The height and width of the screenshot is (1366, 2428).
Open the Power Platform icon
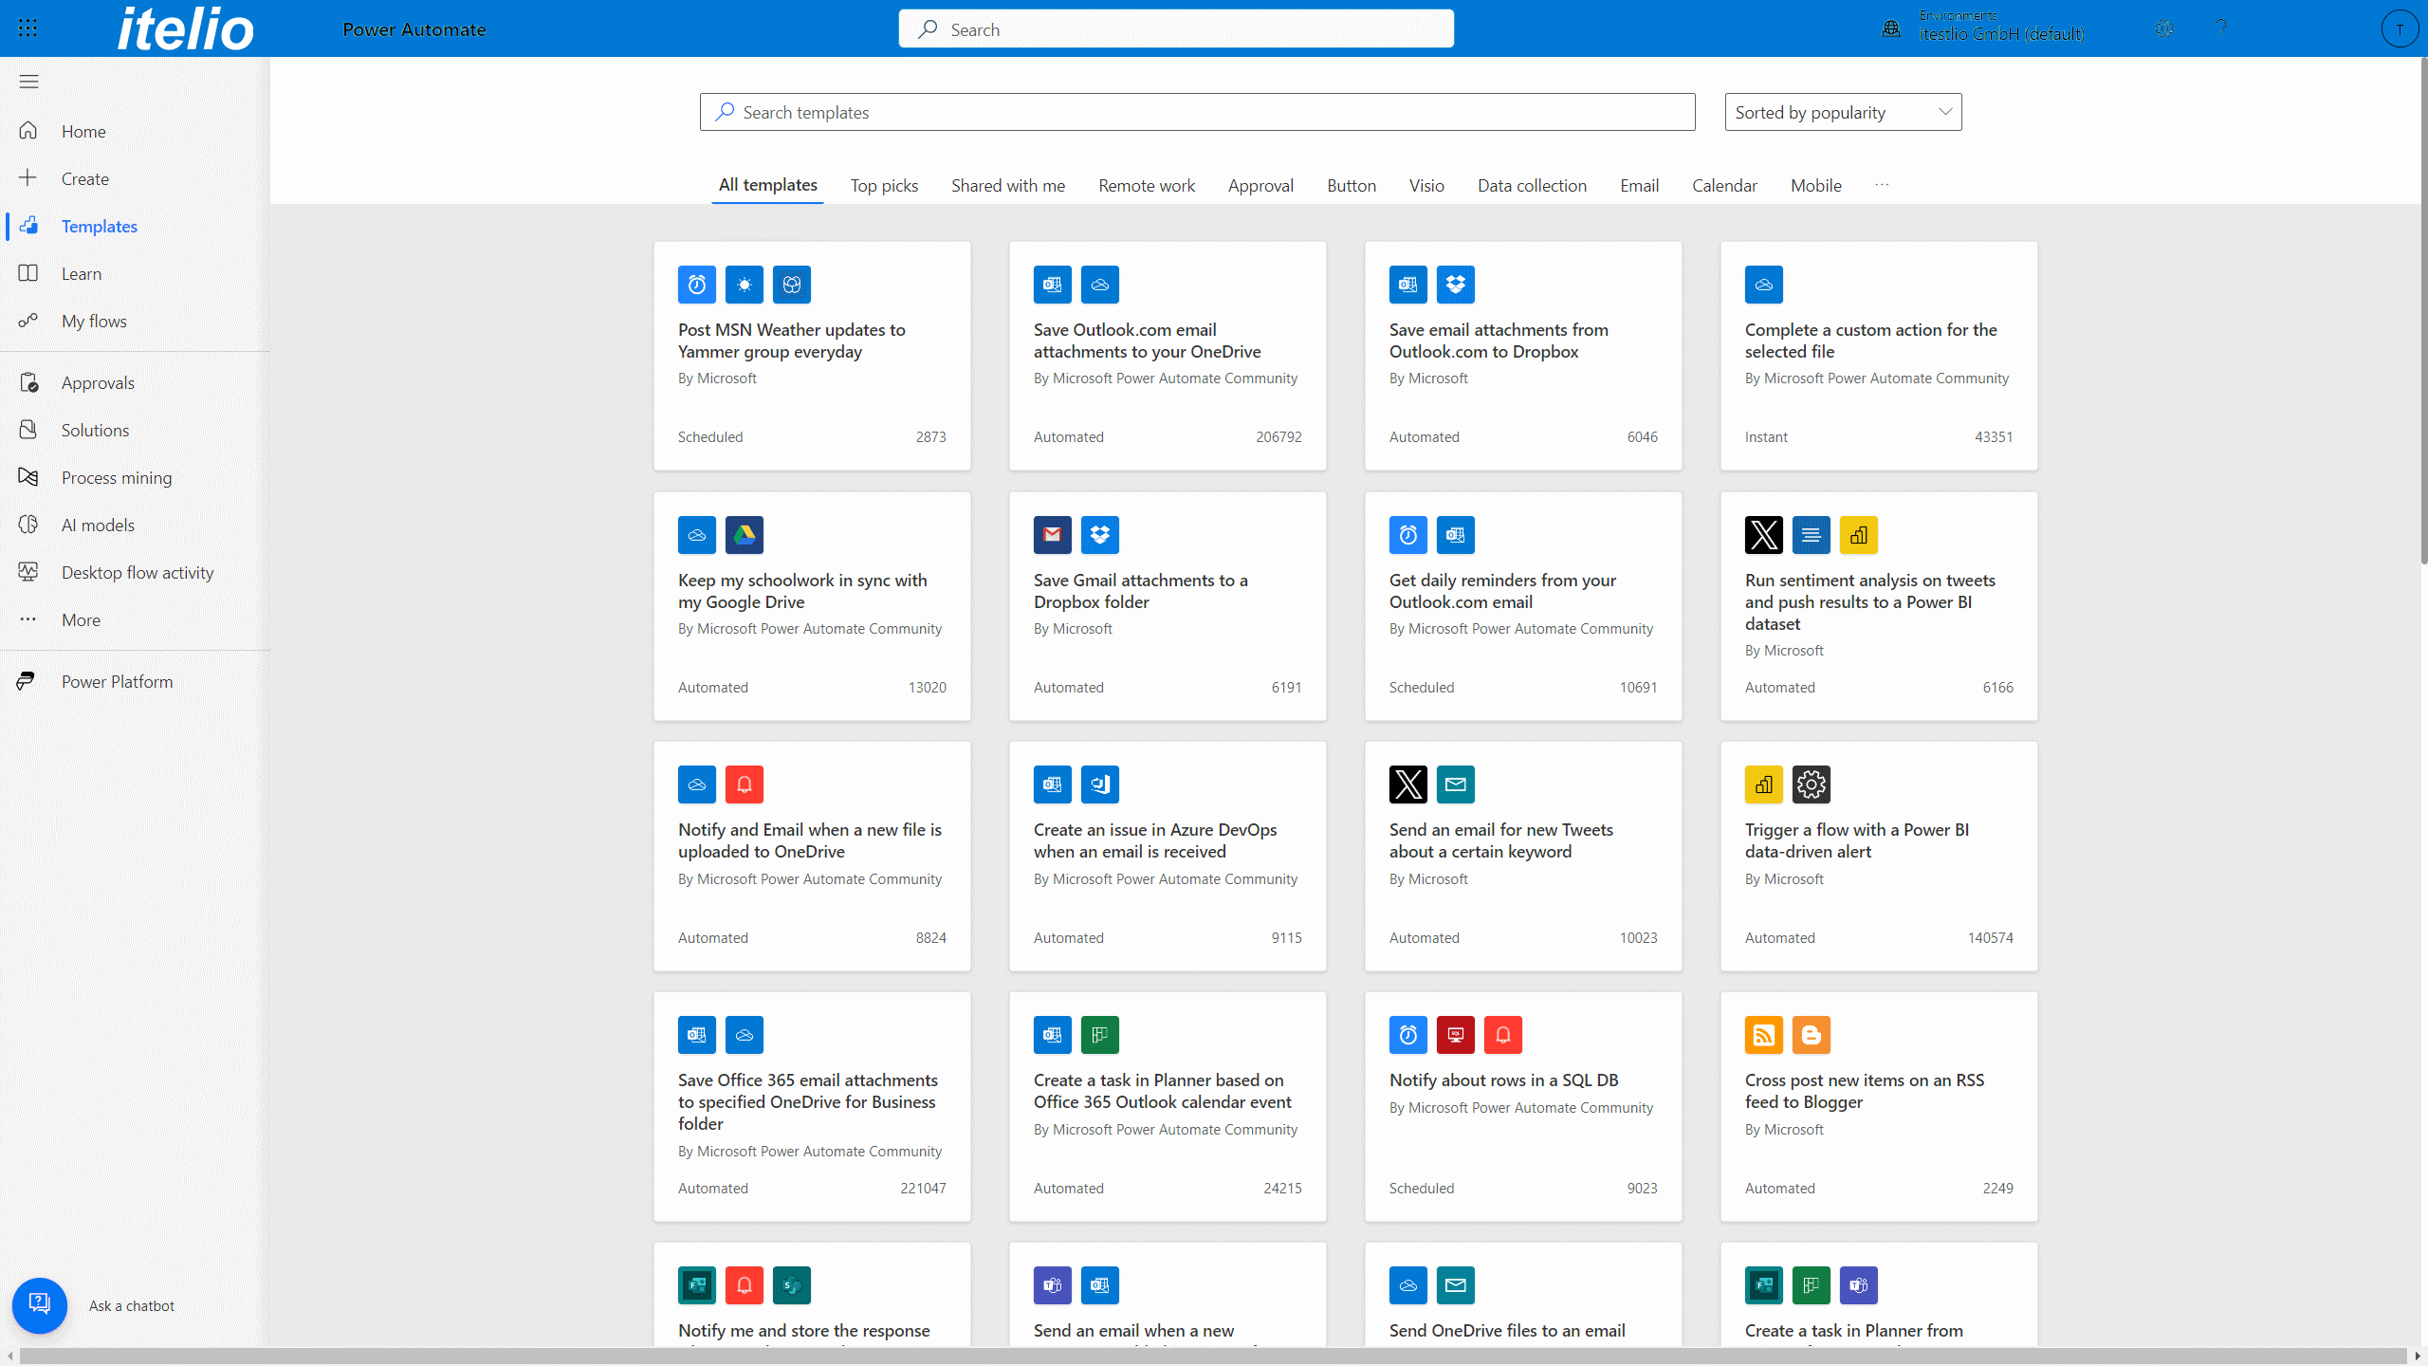pos(27,681)
